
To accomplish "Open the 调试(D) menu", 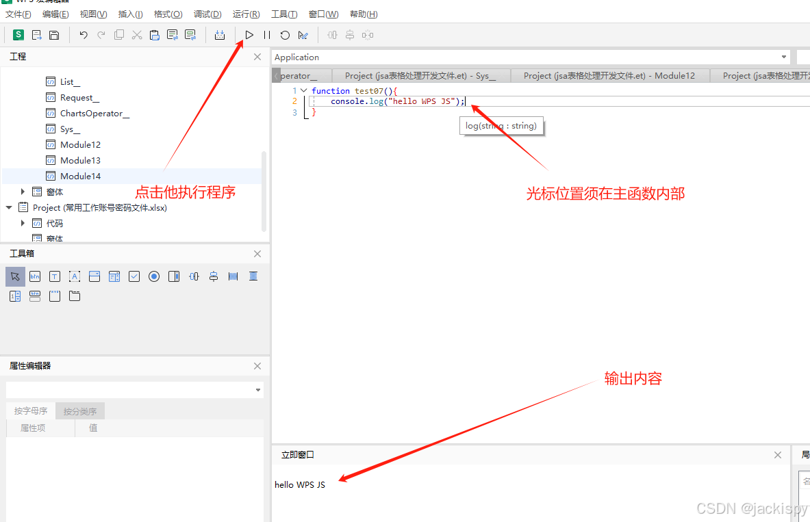I will pos(207,14).
